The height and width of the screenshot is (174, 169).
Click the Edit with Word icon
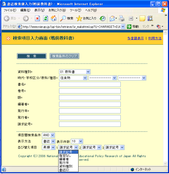coord(131,18)
